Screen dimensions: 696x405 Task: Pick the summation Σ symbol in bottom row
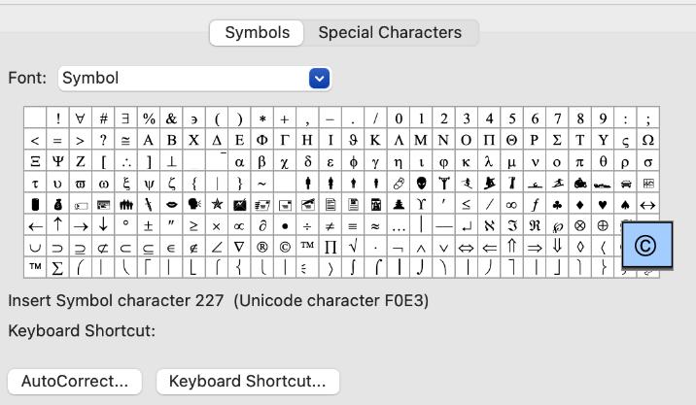[57, 268]
